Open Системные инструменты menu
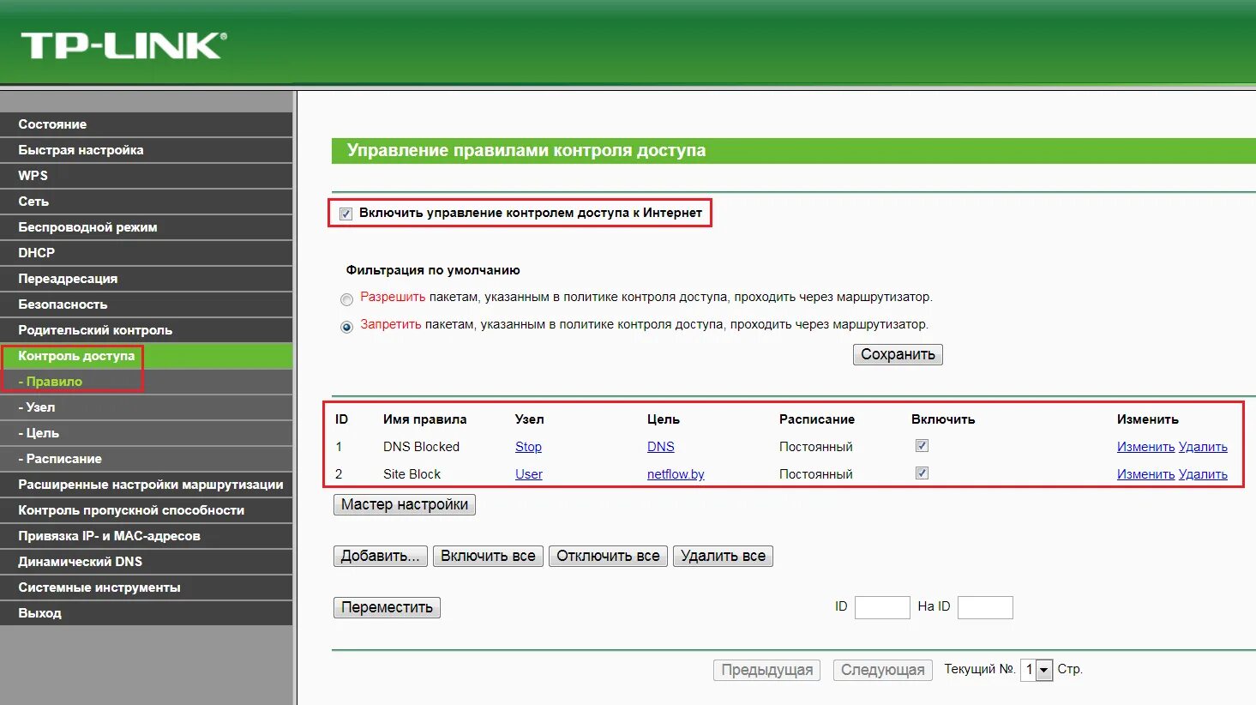Image resolution: width=1256 pixels, height=705 pixels. point(146,587)
